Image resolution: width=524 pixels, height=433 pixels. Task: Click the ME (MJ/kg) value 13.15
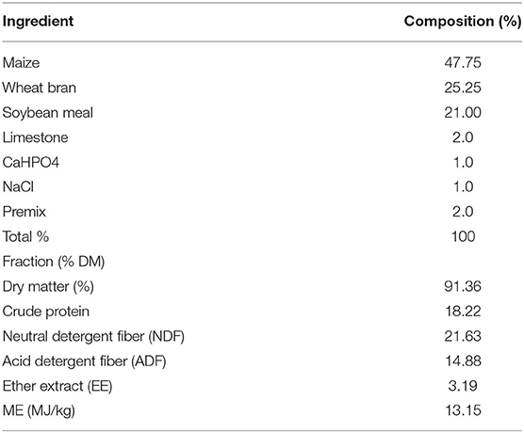coord(463,410)
